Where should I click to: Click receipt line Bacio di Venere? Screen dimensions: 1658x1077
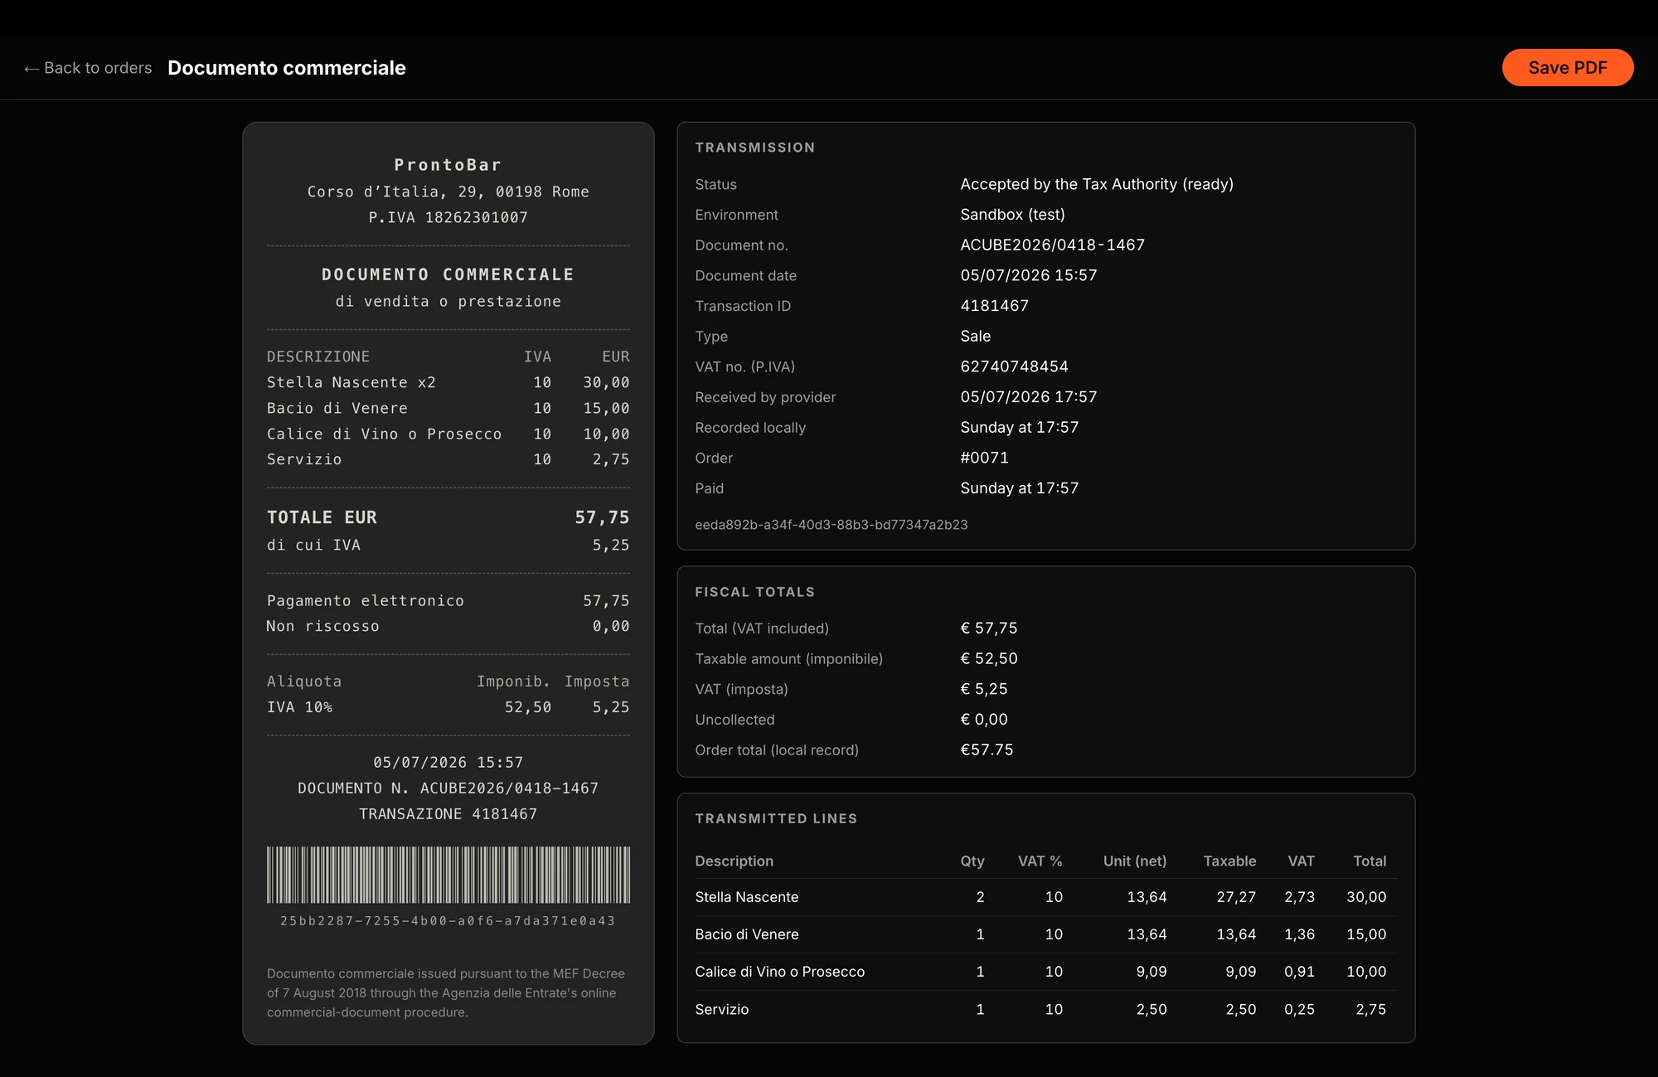pos(448,408)
